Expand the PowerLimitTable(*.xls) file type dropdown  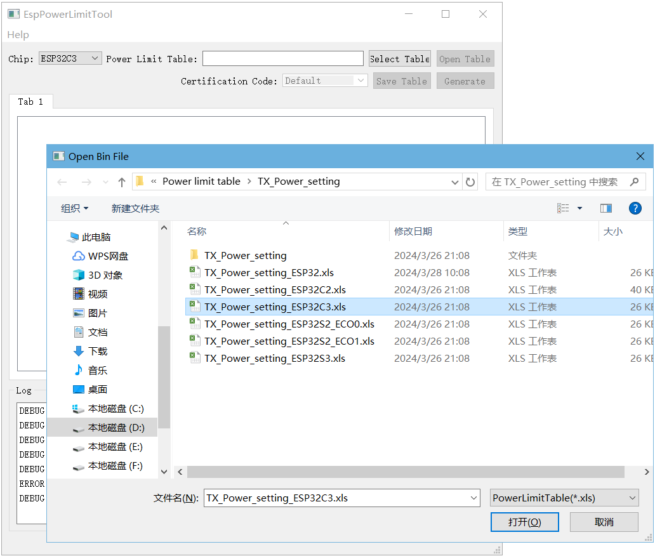click(x=564, y=498)
